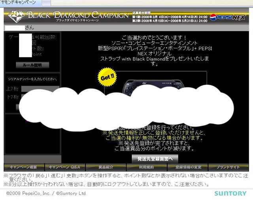
Task: Click the Pepsi NEX logo
Action: [228, 17]
